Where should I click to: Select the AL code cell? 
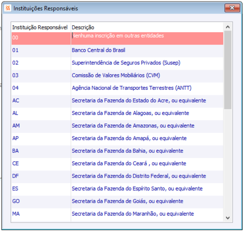pos(41,113)
